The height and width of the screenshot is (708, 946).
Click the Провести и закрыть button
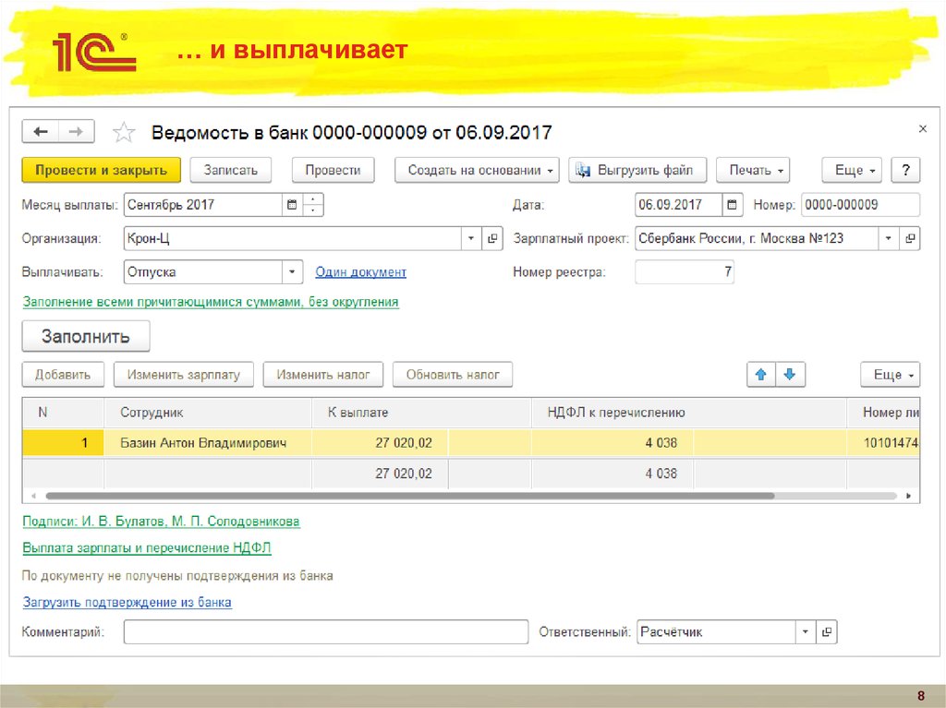click(x=101, y=170)
